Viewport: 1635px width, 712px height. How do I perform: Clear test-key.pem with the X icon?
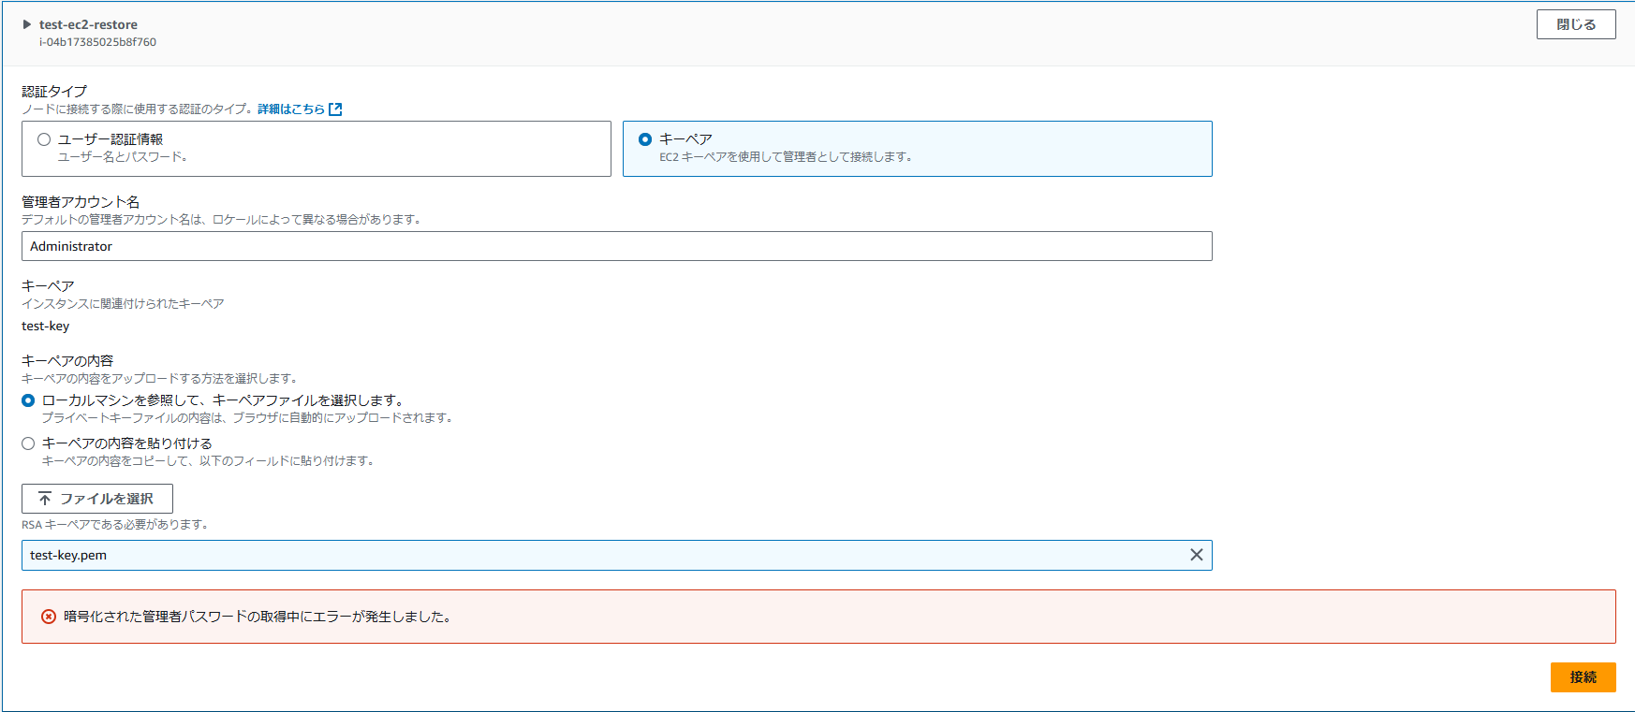(1197, 555)
